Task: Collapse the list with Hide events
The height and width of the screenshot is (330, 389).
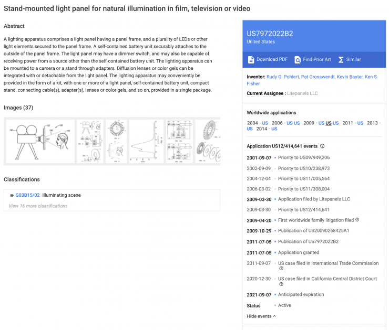Action: 261,316
